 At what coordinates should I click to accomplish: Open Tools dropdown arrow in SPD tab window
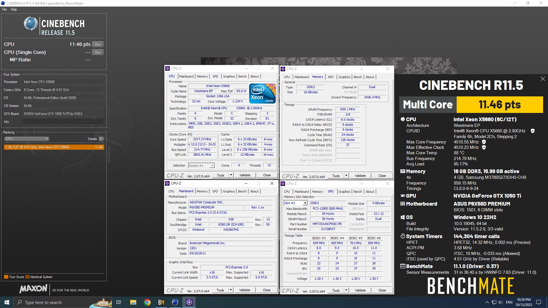pos(346,290)
